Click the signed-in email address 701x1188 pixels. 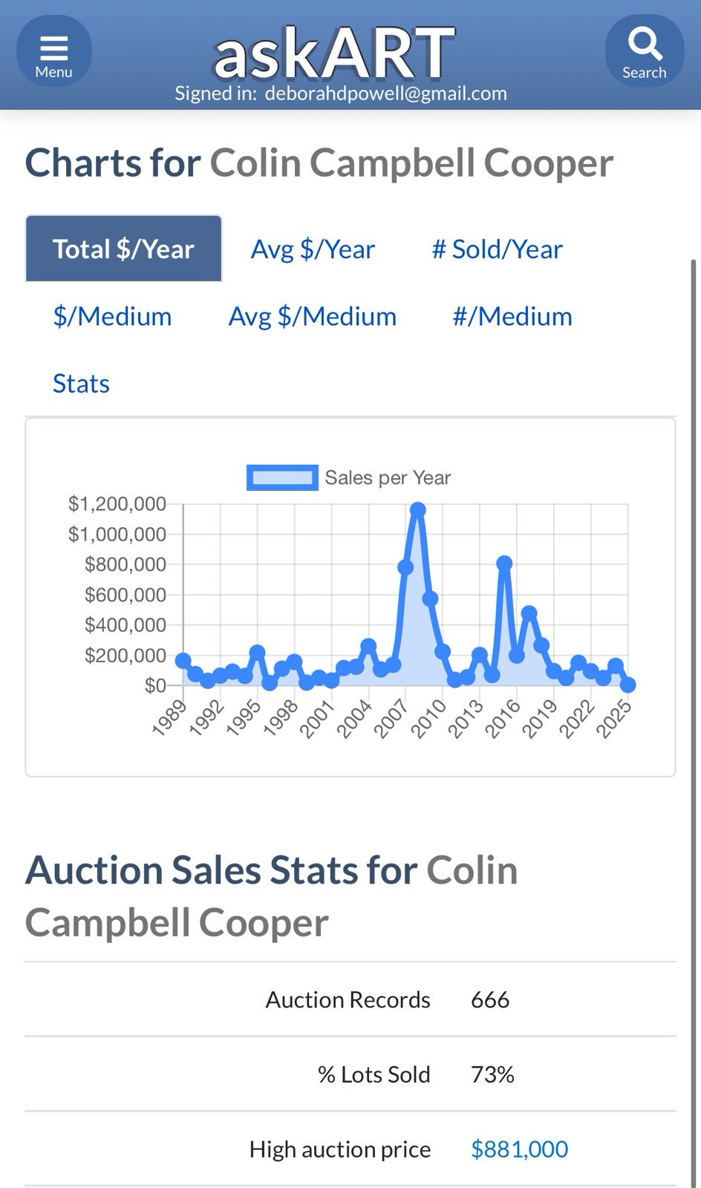(385, 94)
